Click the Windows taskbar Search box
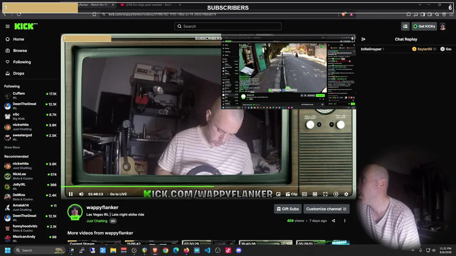 [40, 250]
